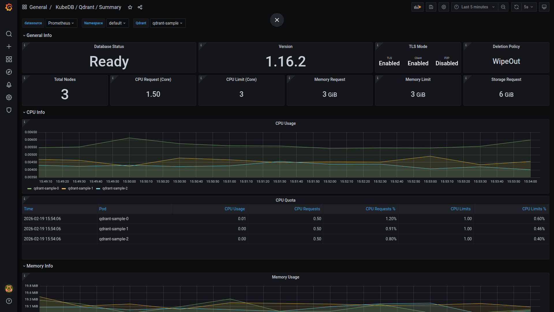Screen dimensions: 554x312
Task: Open the Server Admin shield icon
Action: tap(9, 110)
